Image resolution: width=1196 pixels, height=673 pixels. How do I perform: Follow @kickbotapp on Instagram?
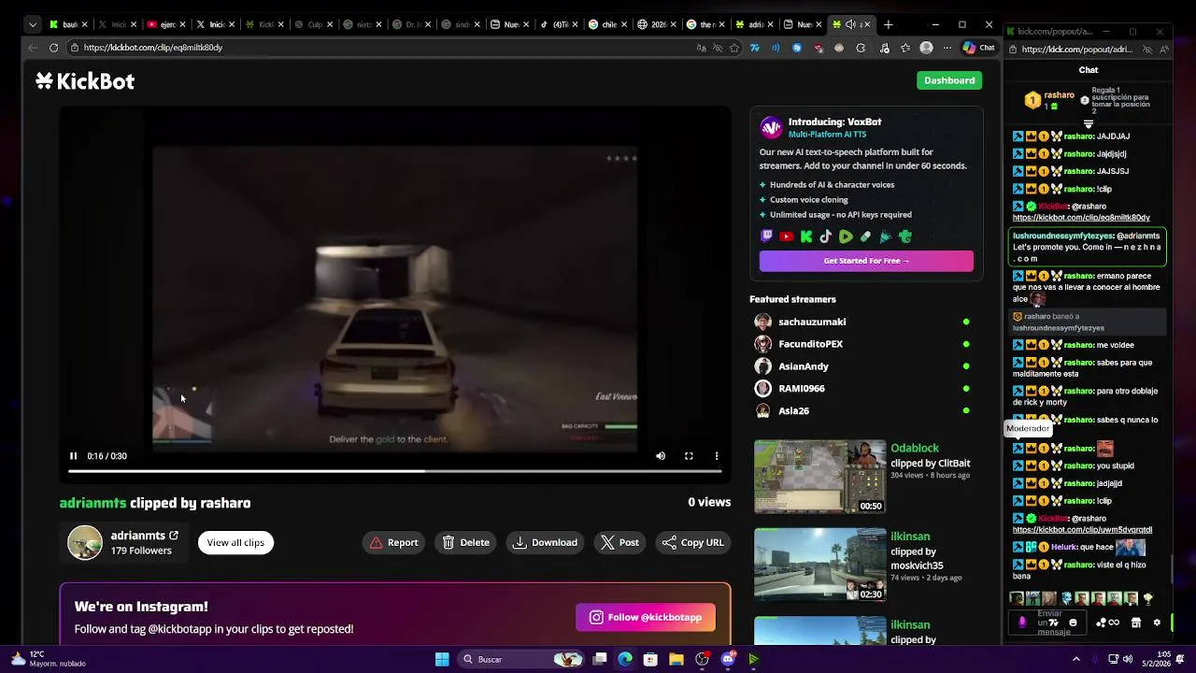[x=646, y=617]
